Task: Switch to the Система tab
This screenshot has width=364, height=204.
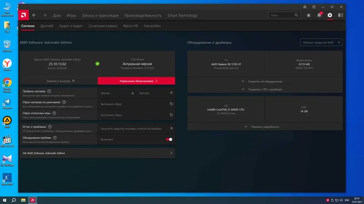Action: pos(28,26)
